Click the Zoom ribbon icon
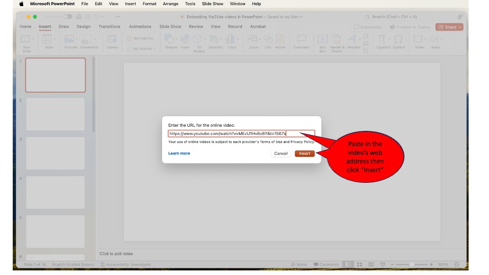Image resolution: width=489 pixels, height=275 pixels. pos(252,39)
